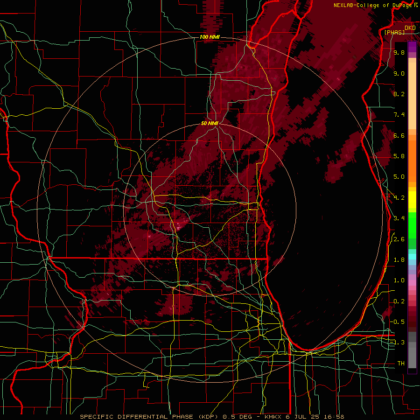Pick the bright green segment of the color bar
The width and height of the screenshot is (420, 420).
pyautogui.click(x=412, y=226)
